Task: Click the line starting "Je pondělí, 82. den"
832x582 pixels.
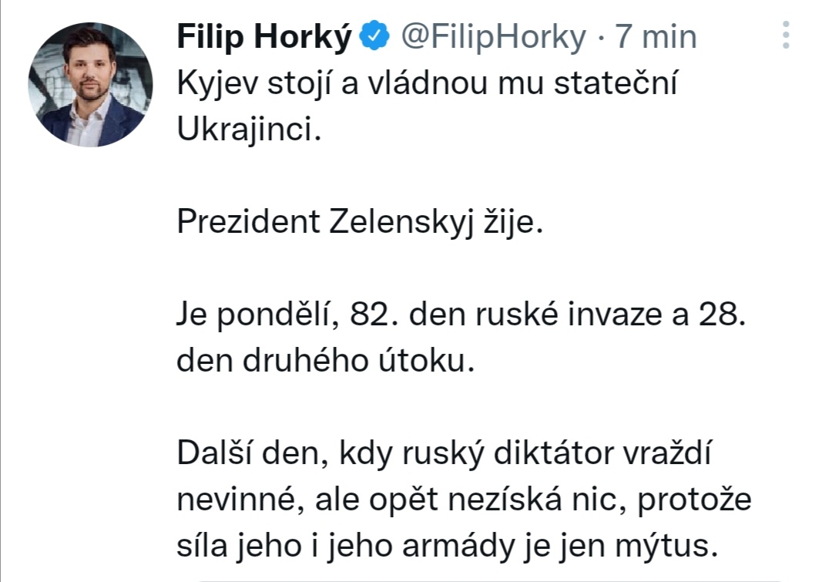Action: (461, 316)
